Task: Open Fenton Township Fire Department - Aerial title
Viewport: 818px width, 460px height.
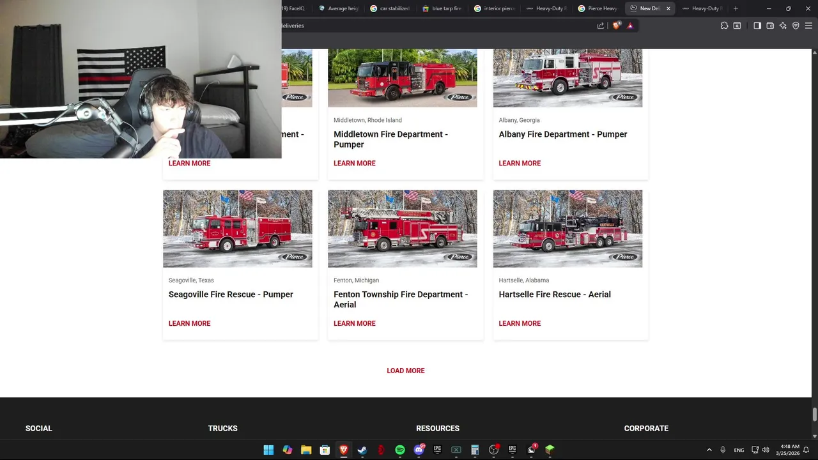Action: (401, 300)
